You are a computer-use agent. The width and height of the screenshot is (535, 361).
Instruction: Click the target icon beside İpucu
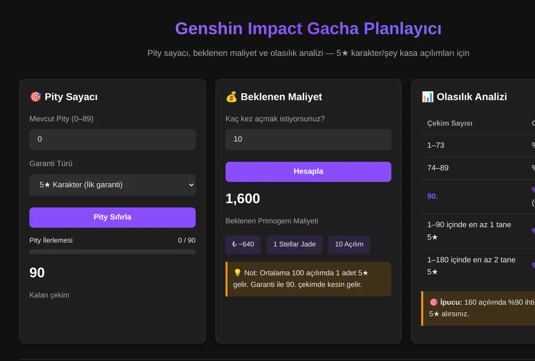click(x=433, y=302)
